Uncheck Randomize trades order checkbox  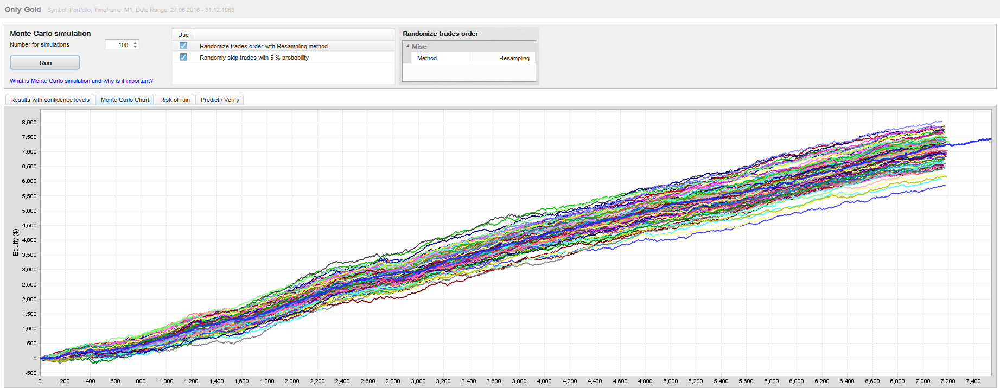(183, 46)
